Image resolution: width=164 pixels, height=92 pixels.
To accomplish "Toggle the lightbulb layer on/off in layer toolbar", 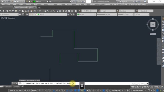I will (x=30, y=14).
